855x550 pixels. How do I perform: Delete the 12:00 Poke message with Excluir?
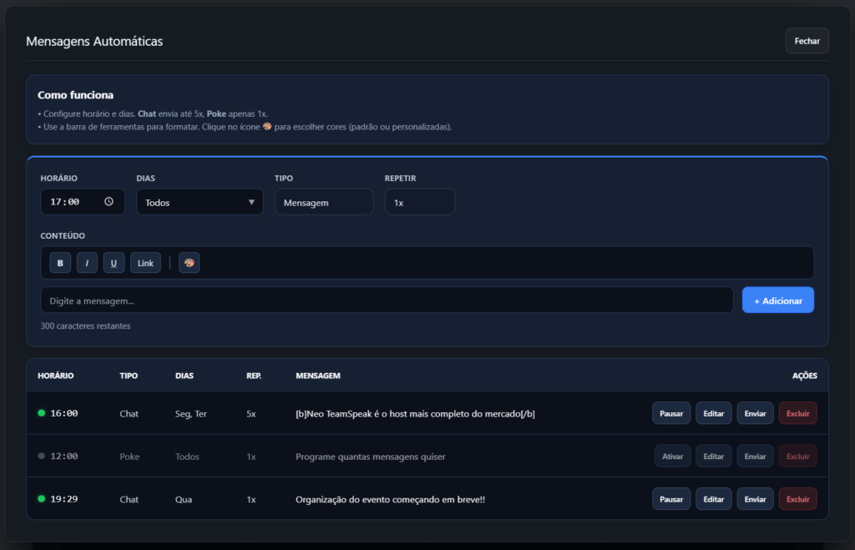coord(797,456)
